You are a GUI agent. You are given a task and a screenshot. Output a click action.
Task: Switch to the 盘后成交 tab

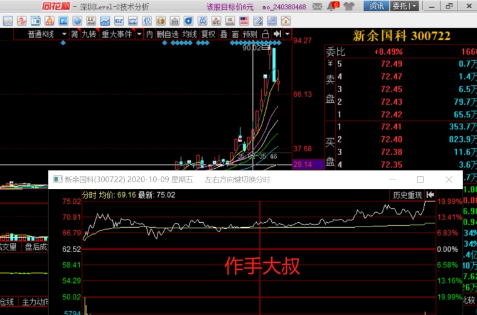click(36, 247)
